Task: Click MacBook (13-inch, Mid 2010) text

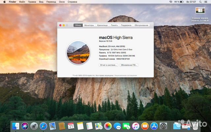Action: pos(112,46)
